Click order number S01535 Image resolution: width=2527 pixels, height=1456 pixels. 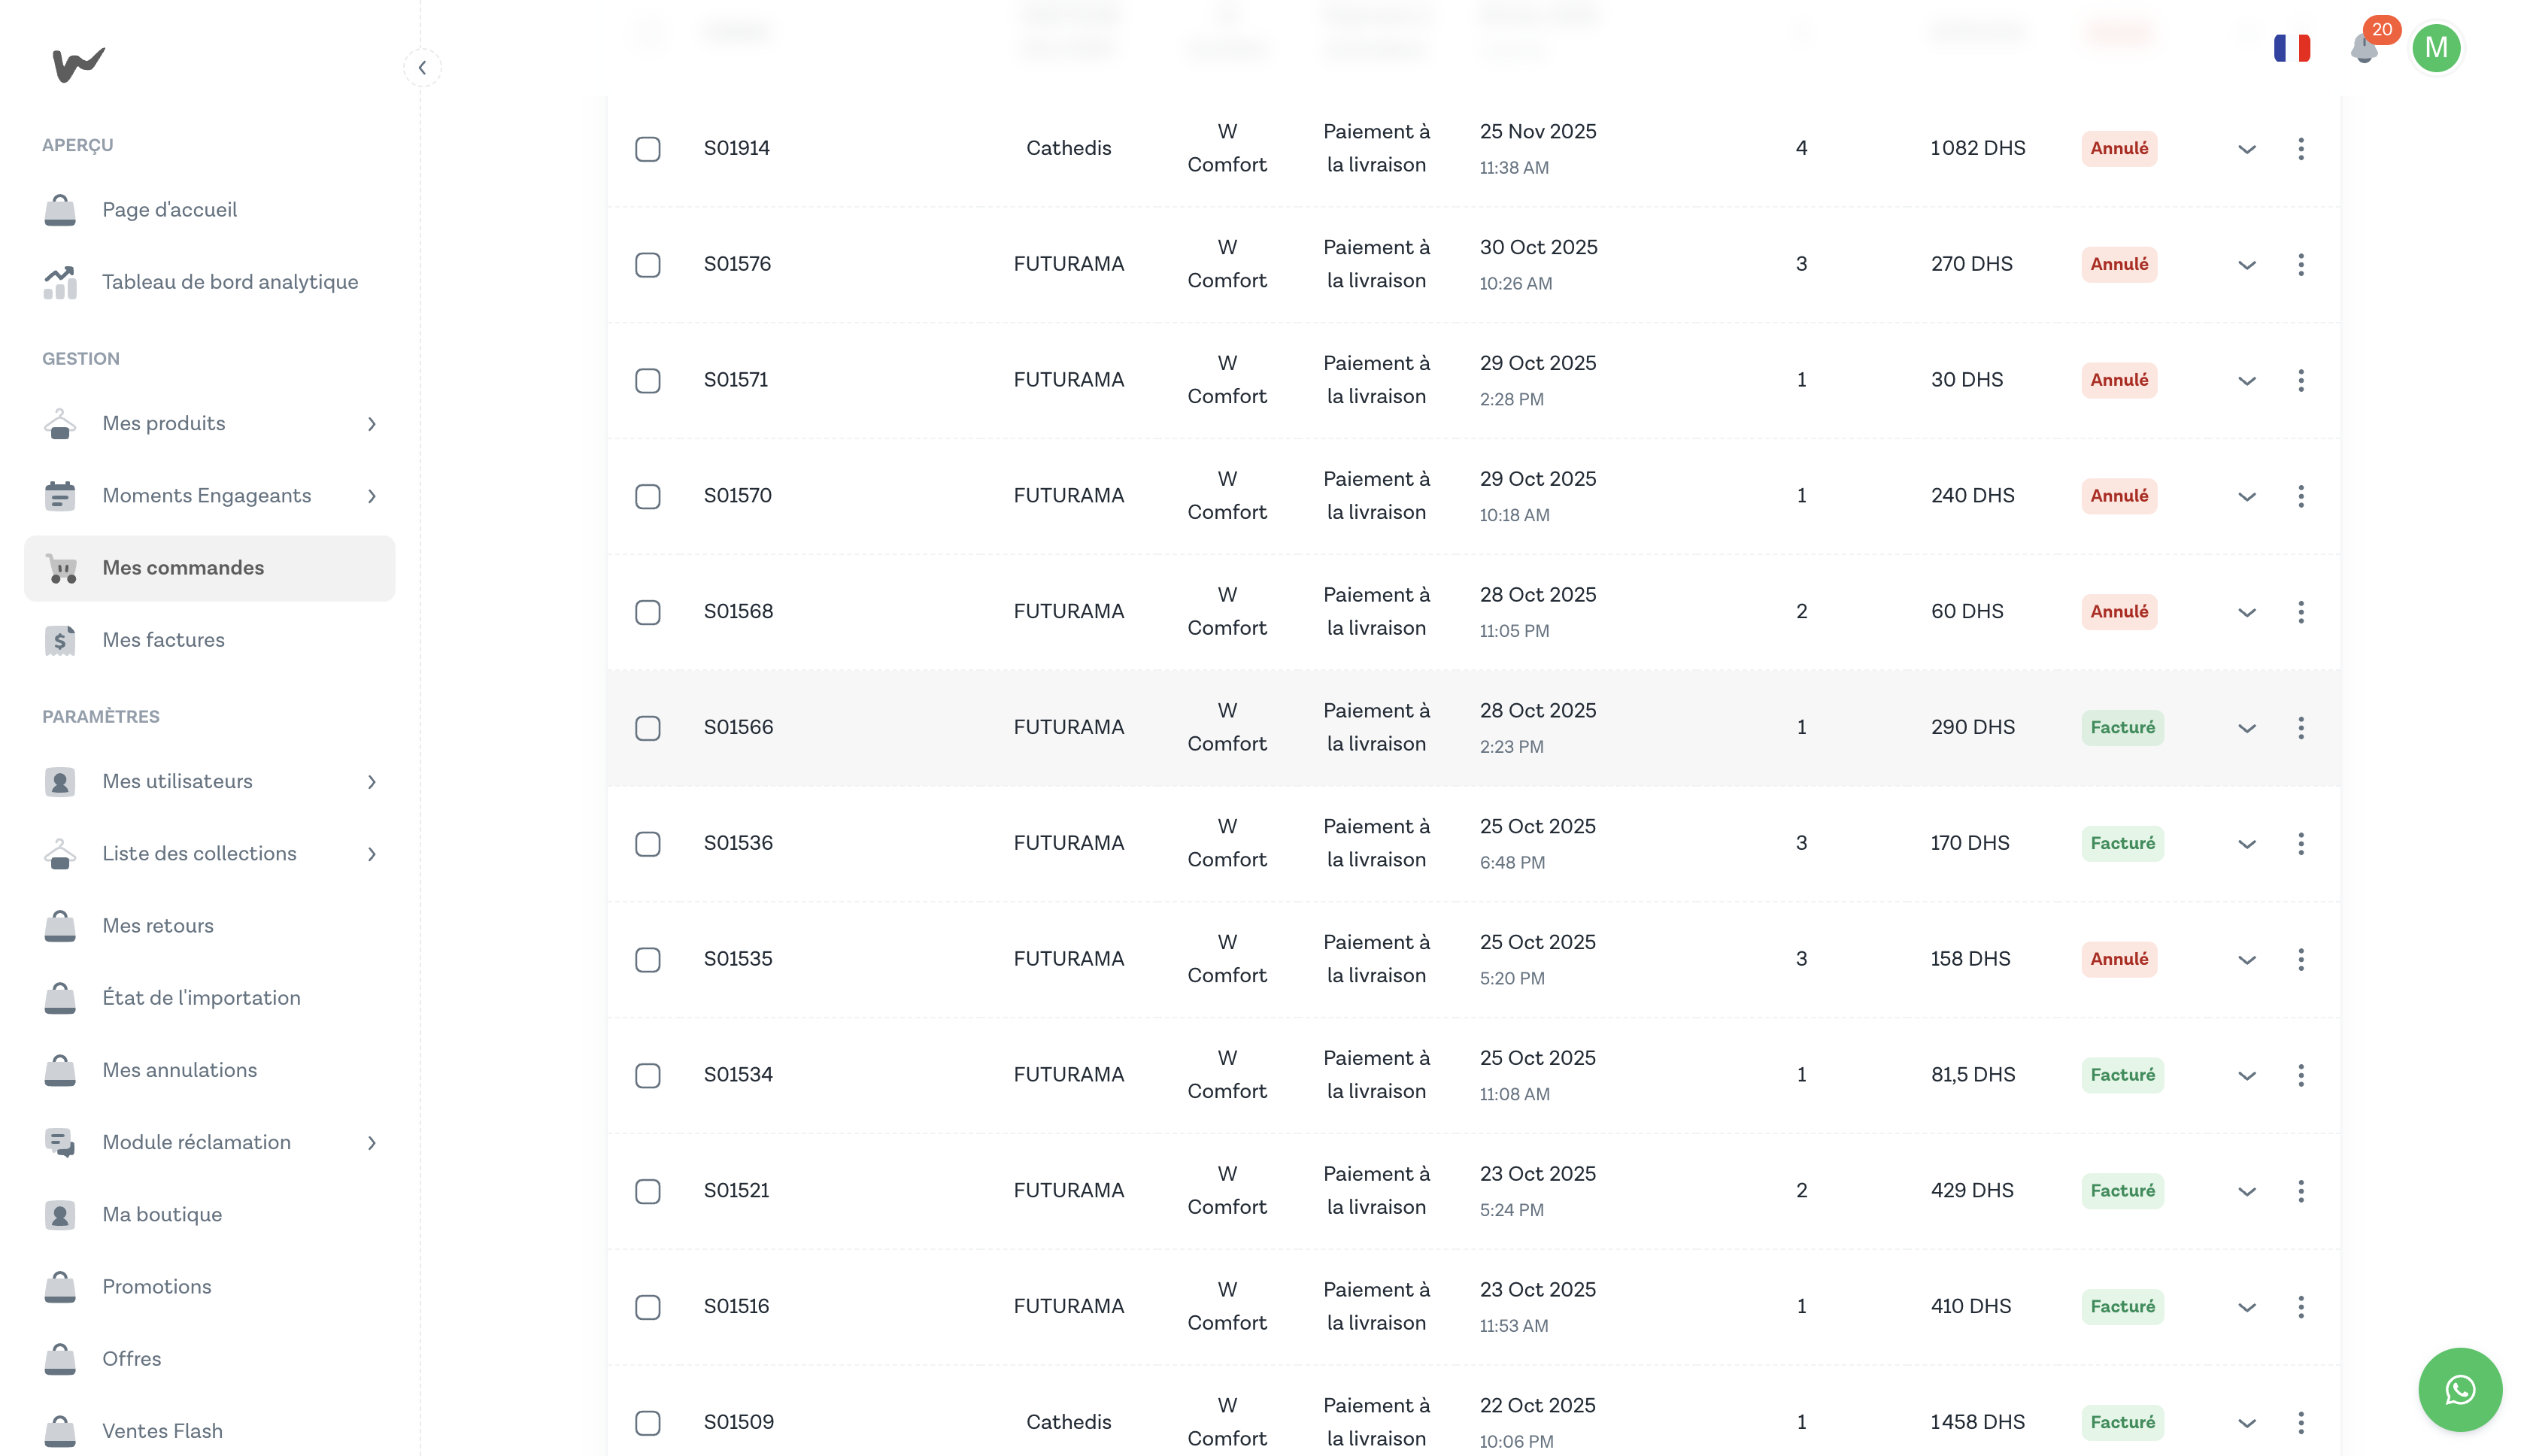pos(738,959)
